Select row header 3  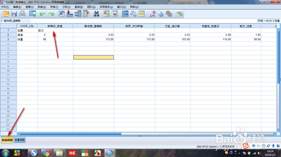pos(8,39)
